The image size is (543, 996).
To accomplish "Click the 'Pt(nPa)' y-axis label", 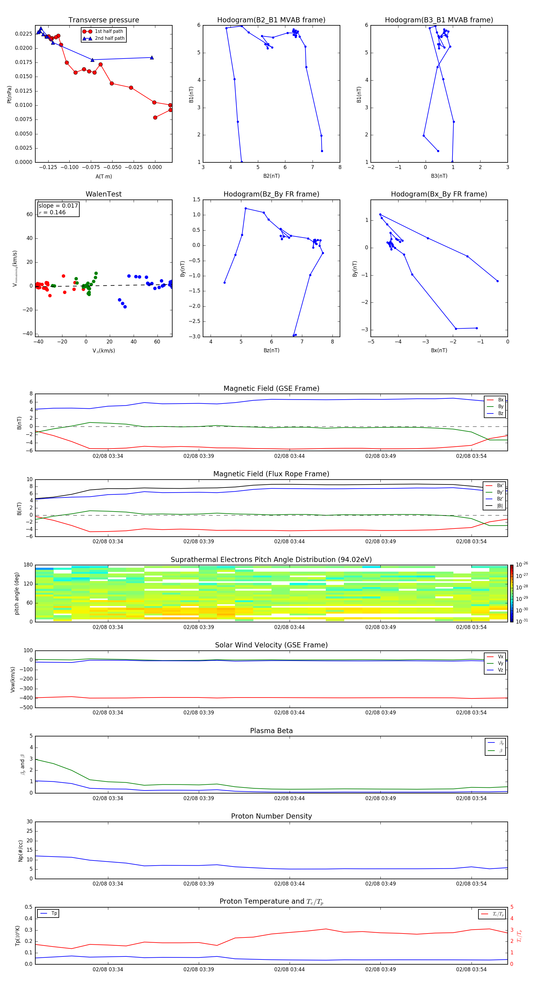I will tap(9, 94).
